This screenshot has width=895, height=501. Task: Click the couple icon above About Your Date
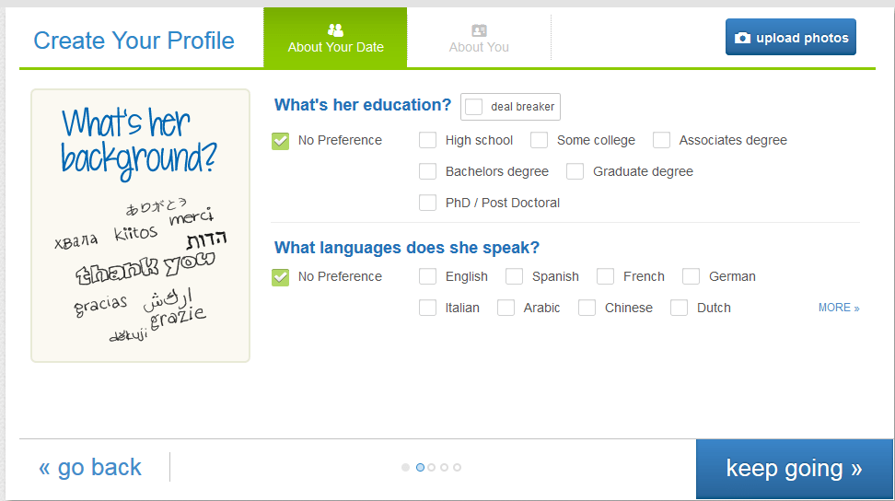335,30
